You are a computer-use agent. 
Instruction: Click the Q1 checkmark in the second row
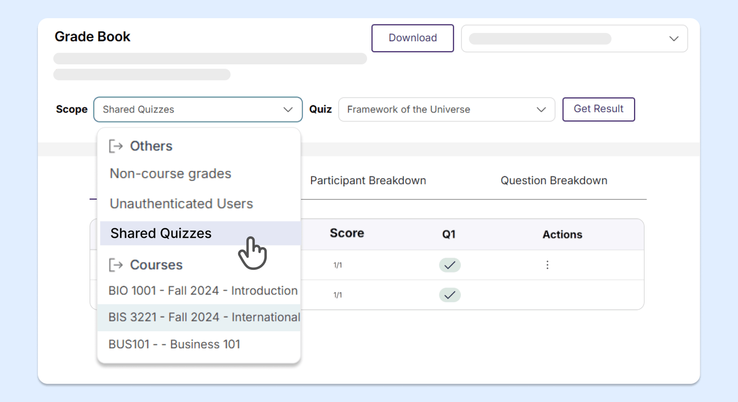pyautogui.click(x=450, y=295)
